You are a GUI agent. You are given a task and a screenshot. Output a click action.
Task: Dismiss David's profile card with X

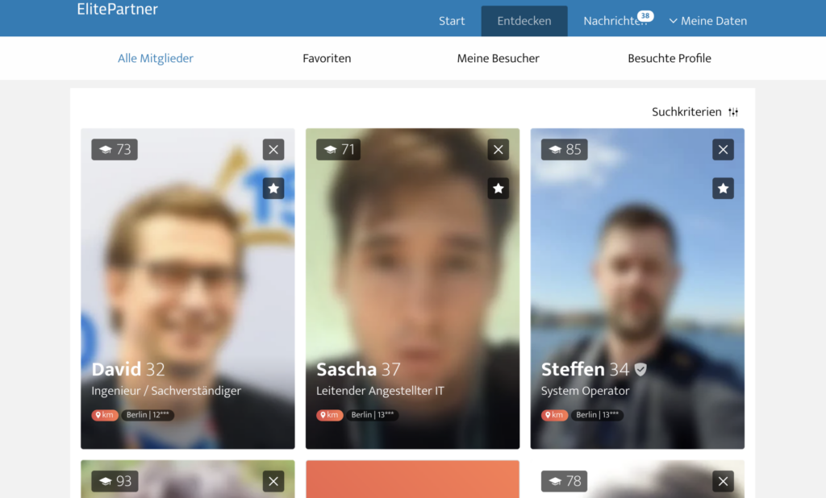pos(273,150)
